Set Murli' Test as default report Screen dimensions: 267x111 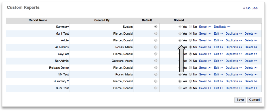156,33
